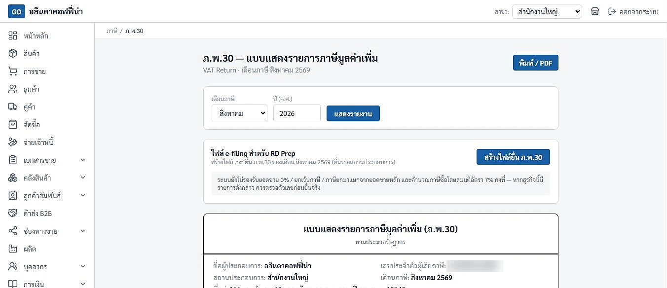Click the GO logo badge
Image resolution: width=667 pixels, height=288 pixels.
pos(16,11)
